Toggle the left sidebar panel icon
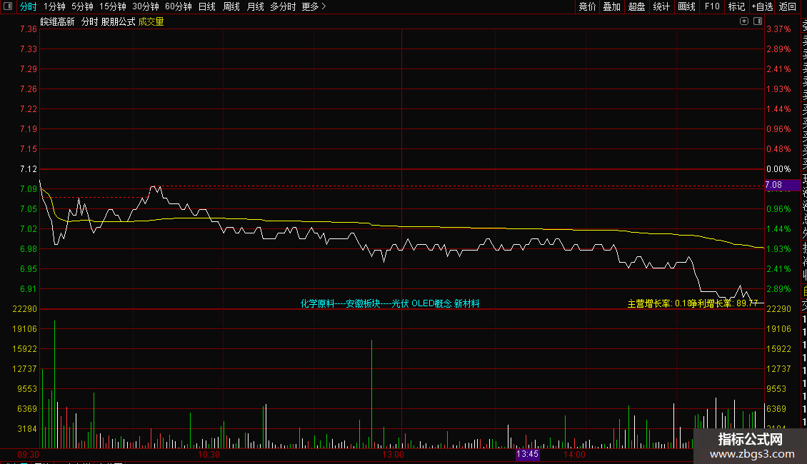Viewport: 807px width, 464px height. [x=8, y=6]
